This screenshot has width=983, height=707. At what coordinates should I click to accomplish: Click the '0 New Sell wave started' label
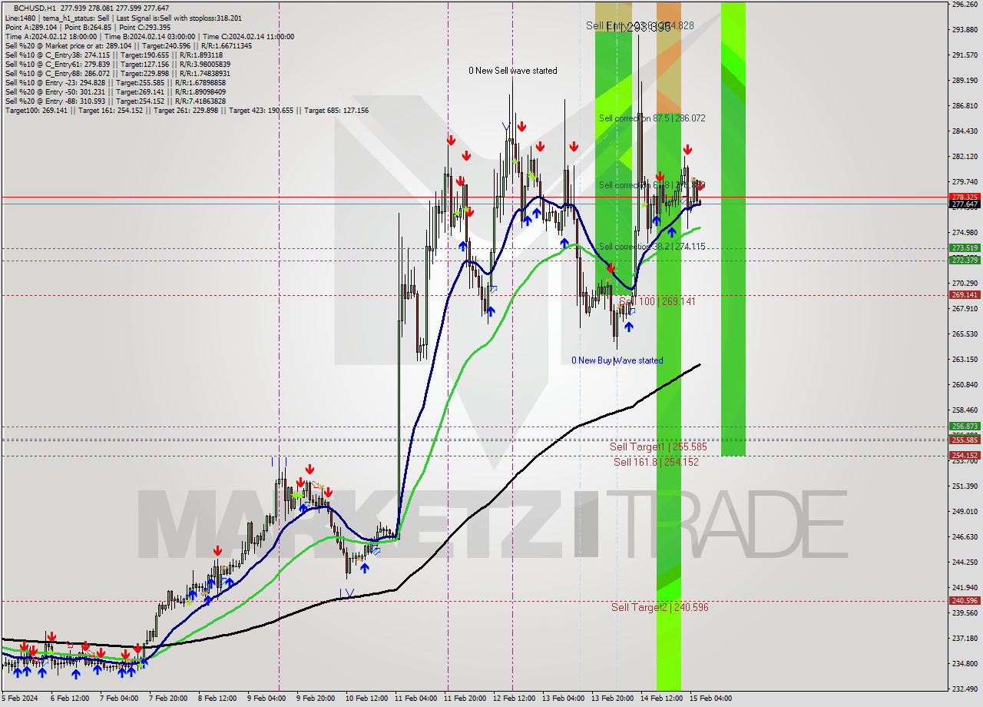[513, 71]
